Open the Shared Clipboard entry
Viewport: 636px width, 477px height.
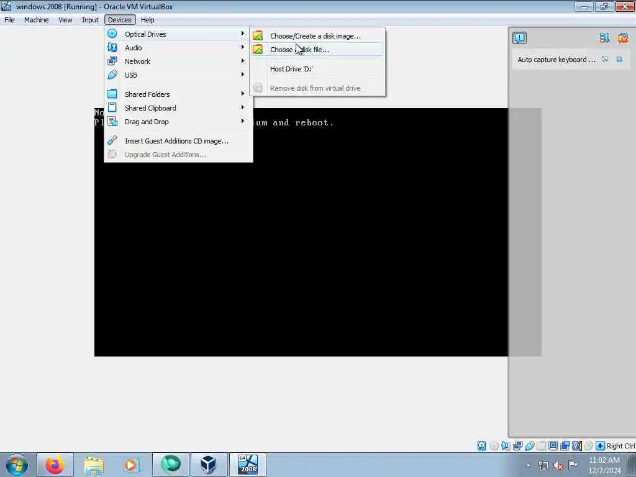tap(178, 108)
